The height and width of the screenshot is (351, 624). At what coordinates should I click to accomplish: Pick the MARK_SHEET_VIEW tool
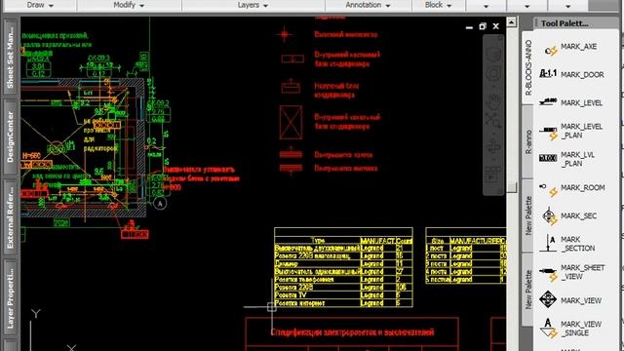coord(572,272)
